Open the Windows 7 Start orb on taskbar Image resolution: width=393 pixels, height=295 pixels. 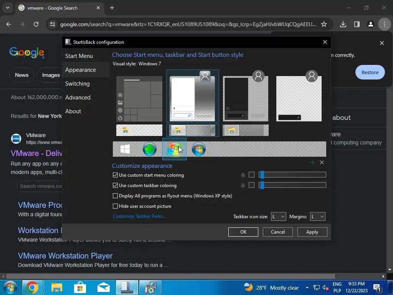[10, 287]
